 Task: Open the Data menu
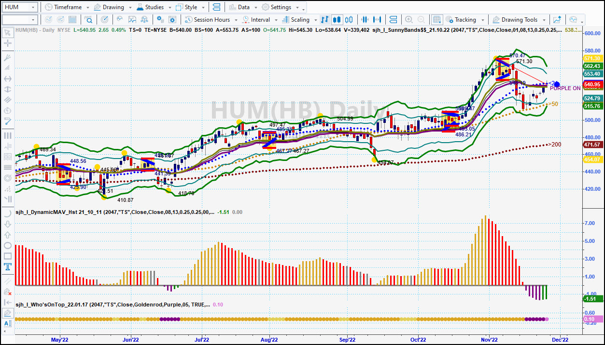pos(242,7)
